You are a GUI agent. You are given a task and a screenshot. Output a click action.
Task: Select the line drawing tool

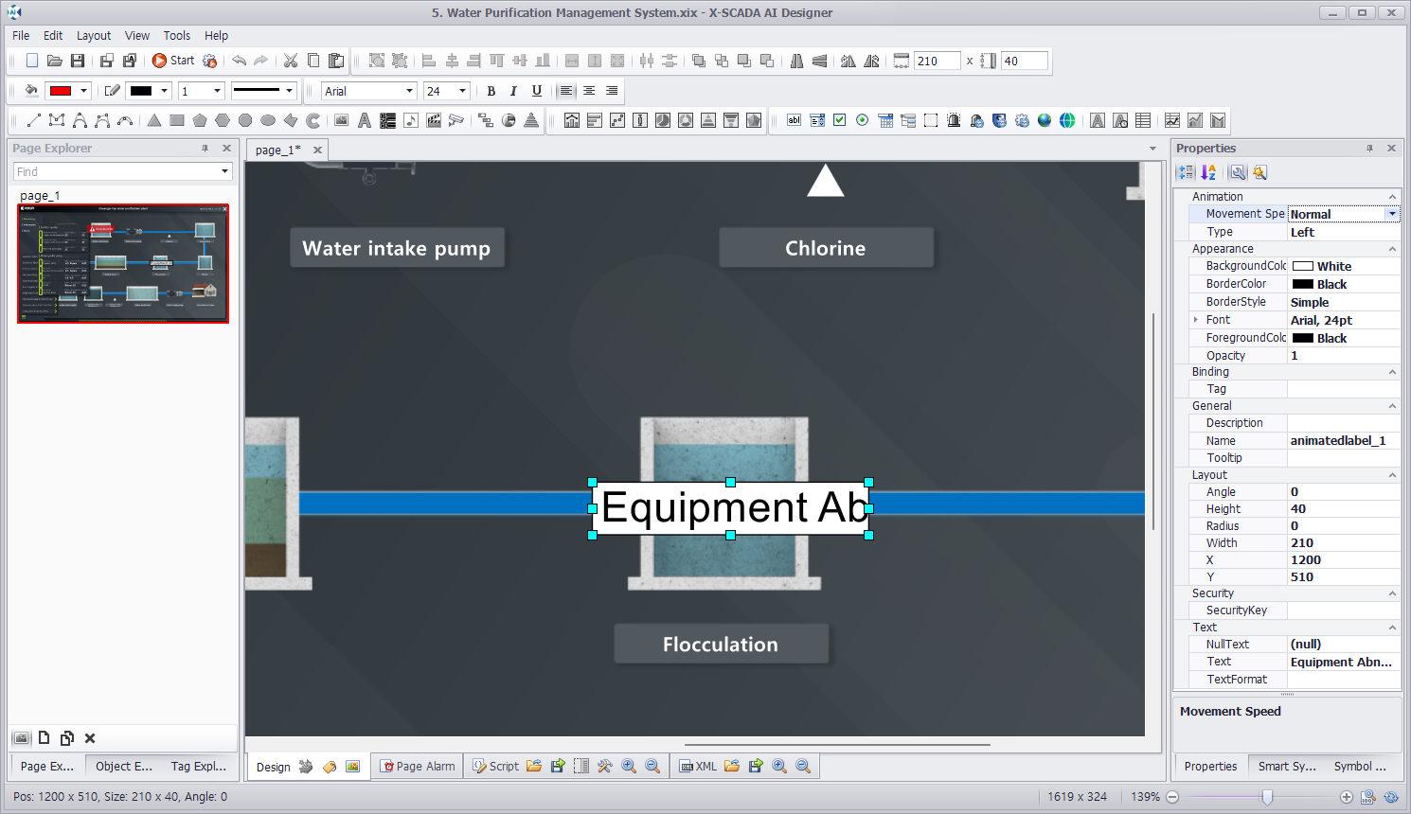33,120
